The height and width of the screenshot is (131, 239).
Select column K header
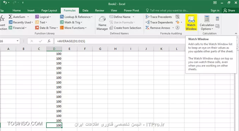[x=161, y=49]
